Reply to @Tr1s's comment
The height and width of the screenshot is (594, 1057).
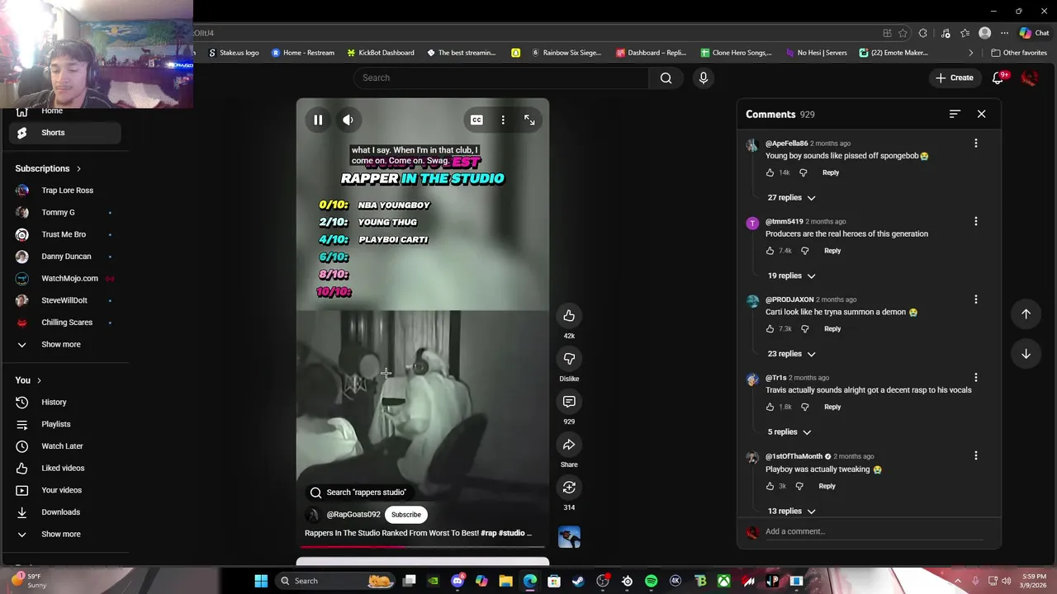(x=832, y=407)
